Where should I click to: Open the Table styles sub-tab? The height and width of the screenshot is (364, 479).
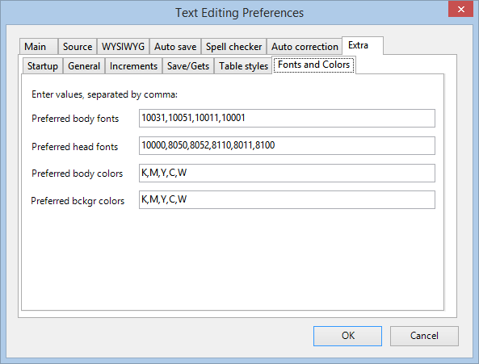coord(243,66)
